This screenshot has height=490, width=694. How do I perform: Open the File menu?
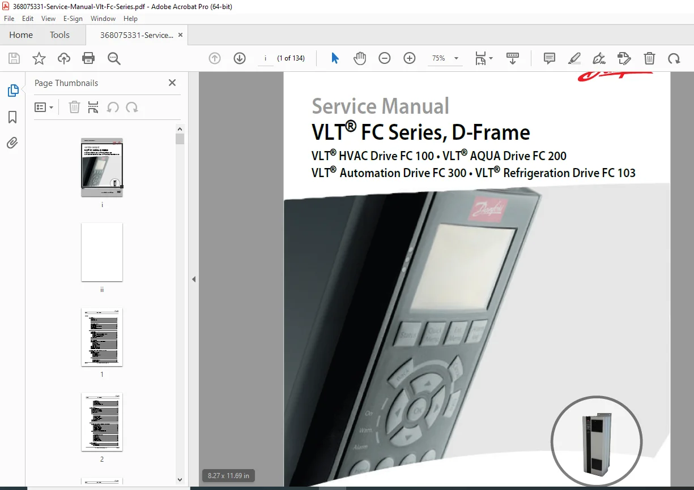(9, 19)
